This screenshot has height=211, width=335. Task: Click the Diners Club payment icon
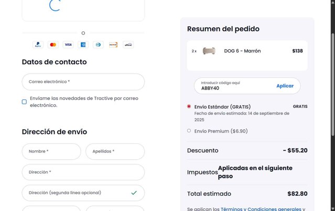(98, 45)
